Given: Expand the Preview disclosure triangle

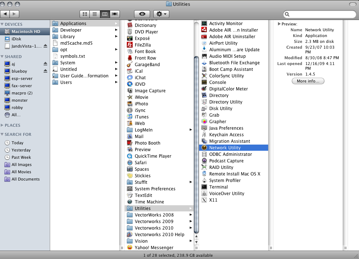Looking at the screenshot, I should (279, 24).
